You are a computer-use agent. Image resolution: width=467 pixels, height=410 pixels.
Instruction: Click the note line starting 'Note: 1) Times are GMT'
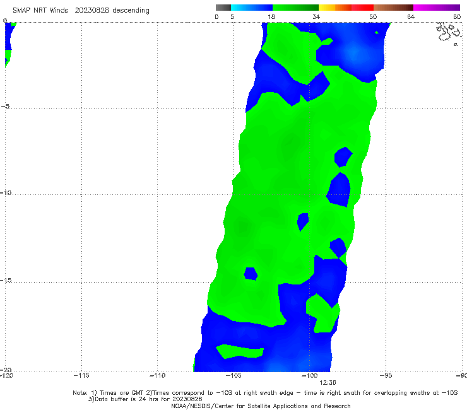click(x=265, y=393)
